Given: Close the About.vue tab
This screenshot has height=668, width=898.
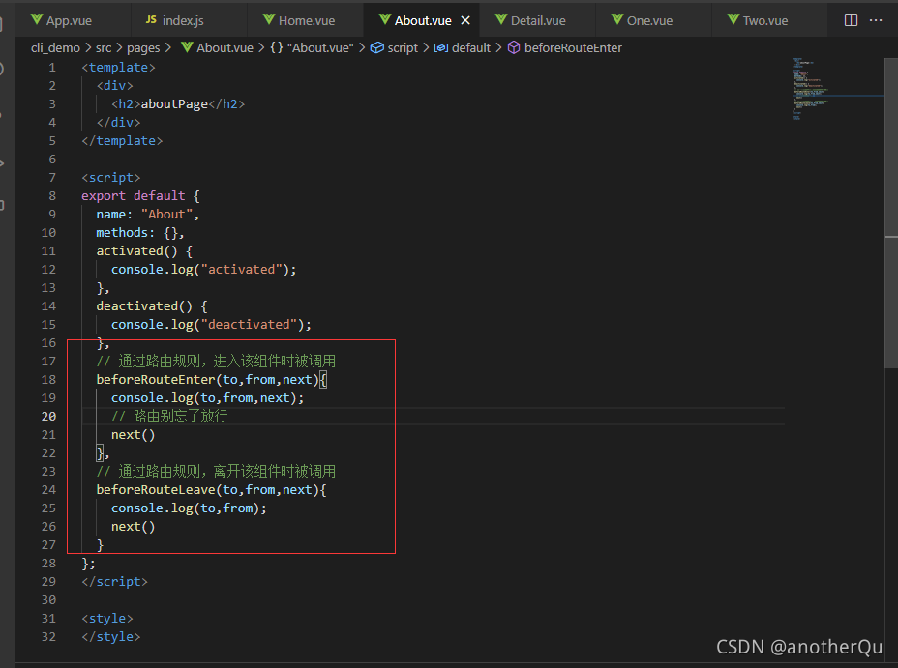Looking at the screenshot, I should click(x=465, y=20).
